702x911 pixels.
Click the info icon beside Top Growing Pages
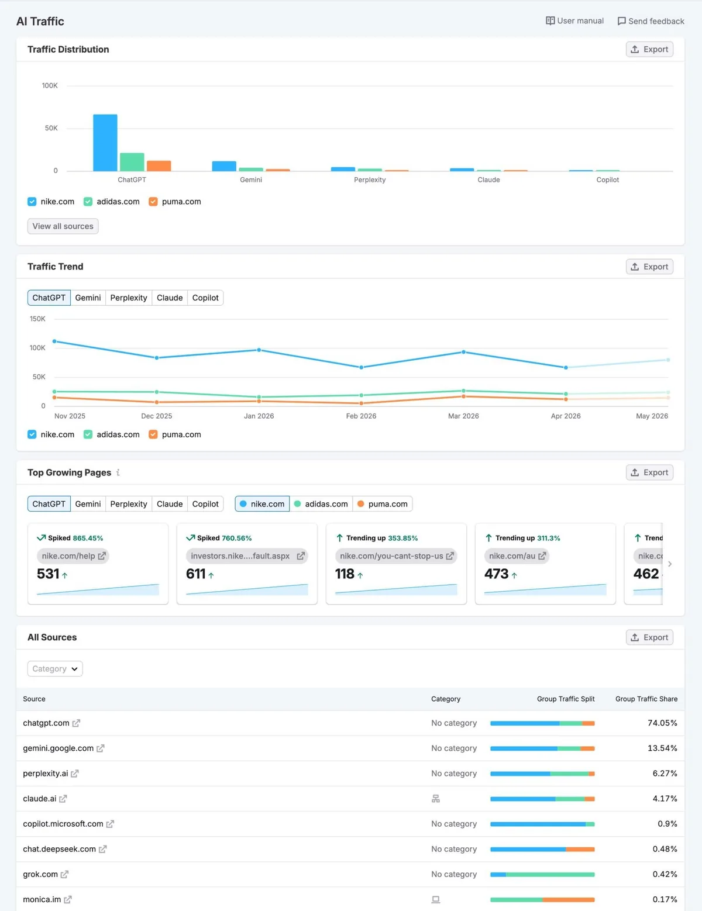point(118,472)
